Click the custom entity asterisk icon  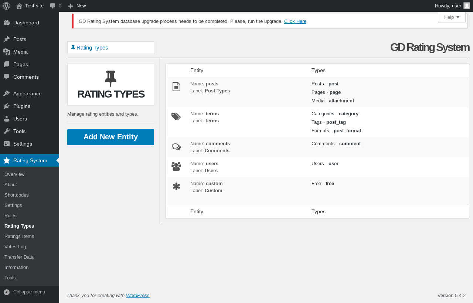[176, 187]
